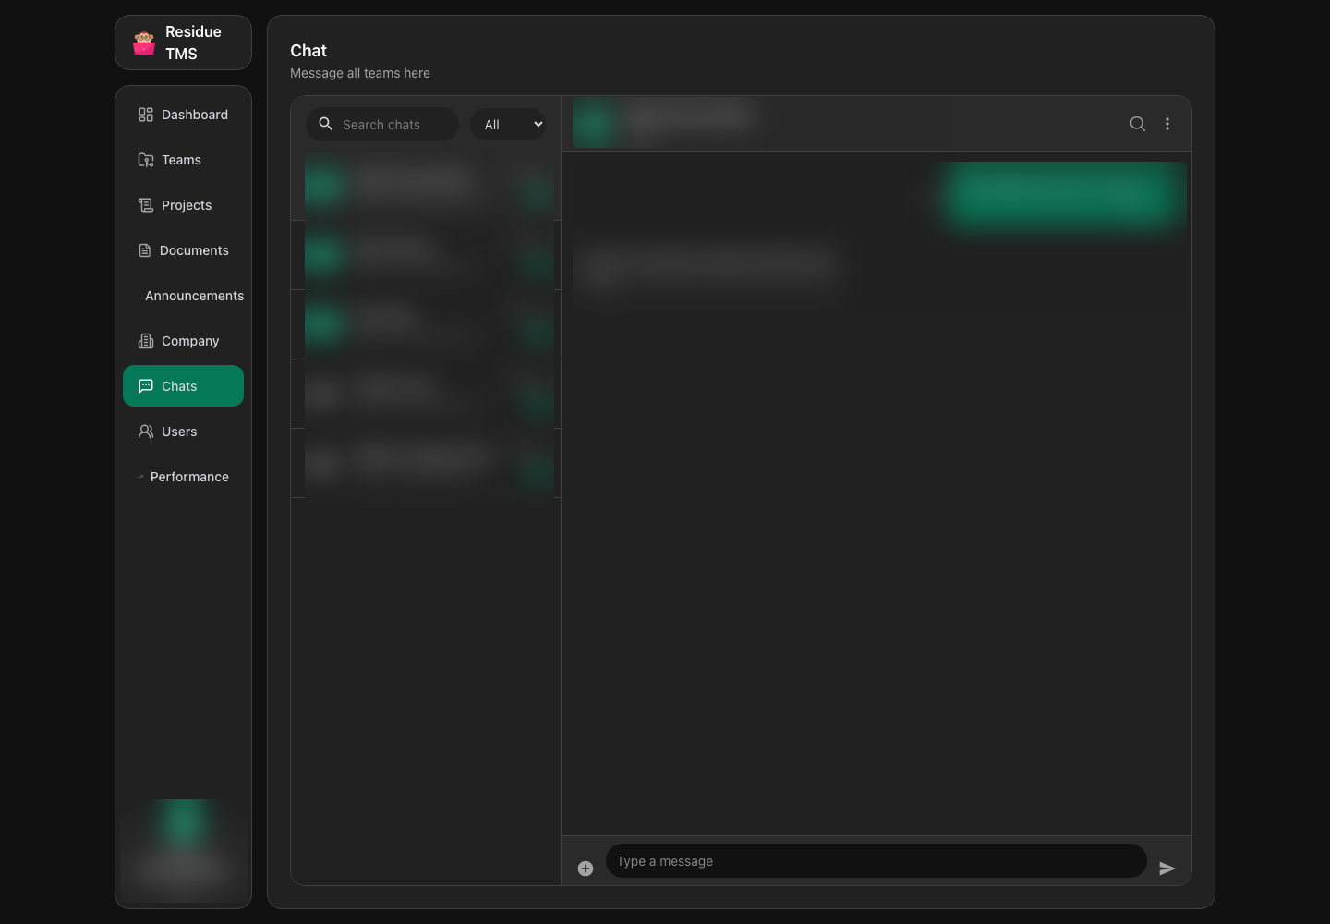
Task: Go to Teams in sidebar
Action: [x=183, y=160]
